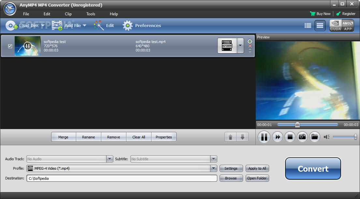Adjust the volume slider
Screen dimensions: 360x199
(x=345, y=137)
